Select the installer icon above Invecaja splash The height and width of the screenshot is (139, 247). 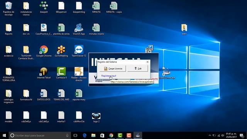(149, 49)
